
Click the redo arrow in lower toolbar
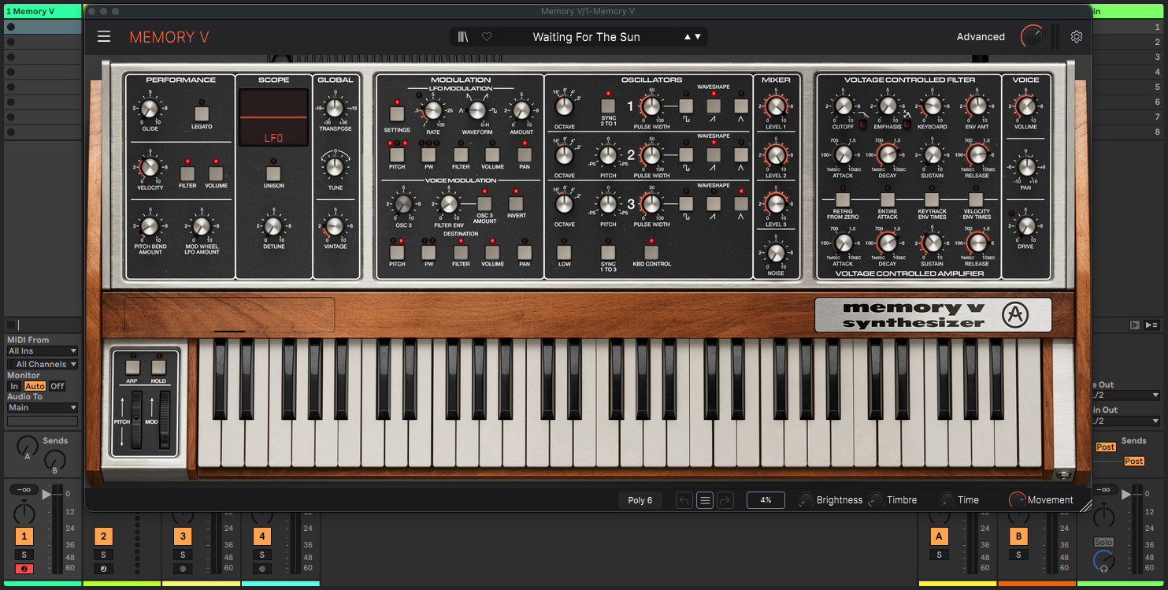click(725, 500)
